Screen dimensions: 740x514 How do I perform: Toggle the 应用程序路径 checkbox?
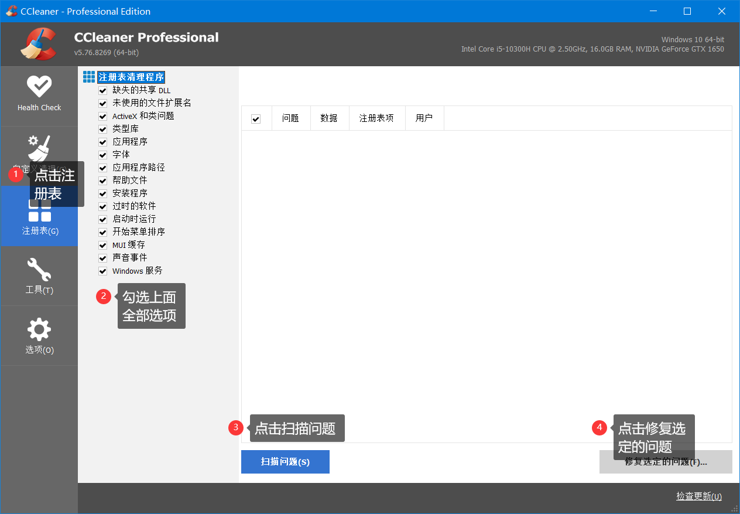(103, 168)
